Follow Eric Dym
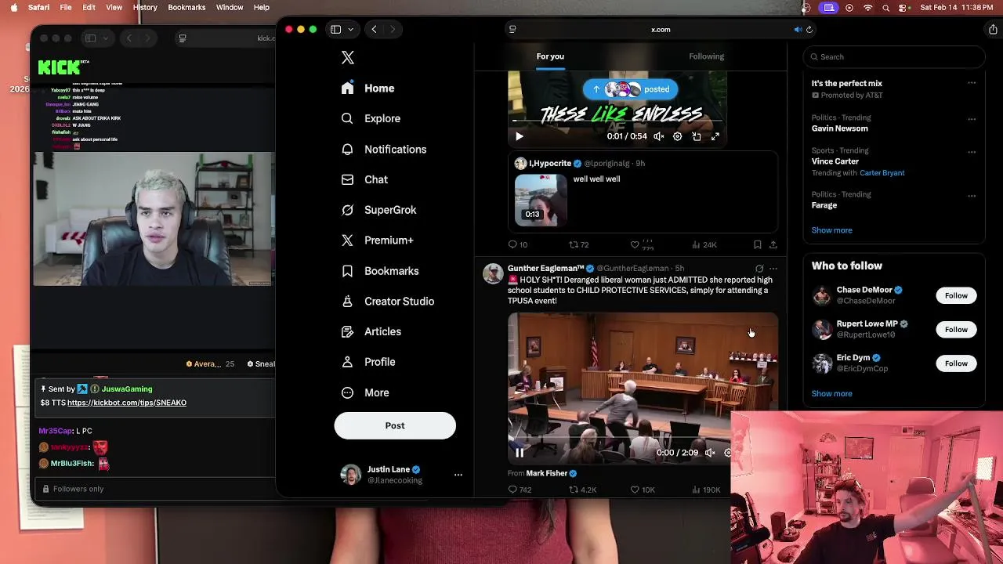Screen dimensions: 1003x564 click(956, 363)
